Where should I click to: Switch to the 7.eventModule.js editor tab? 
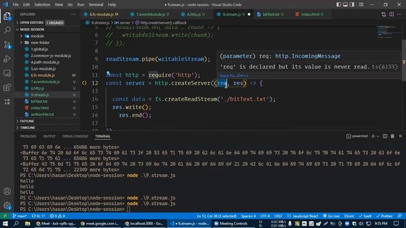point(150,14)
